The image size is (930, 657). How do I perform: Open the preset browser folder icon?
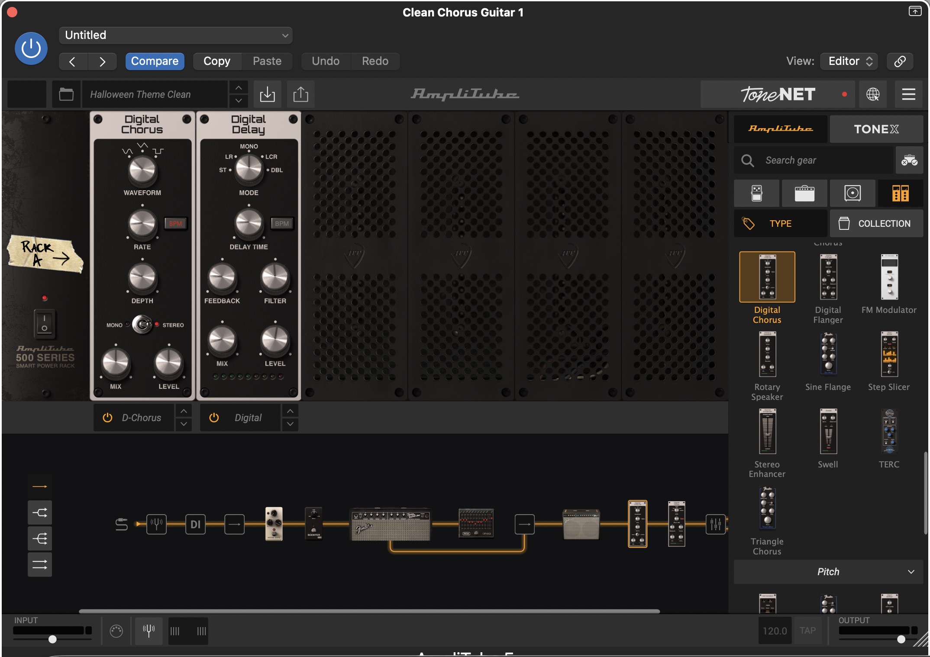[66, 94]
